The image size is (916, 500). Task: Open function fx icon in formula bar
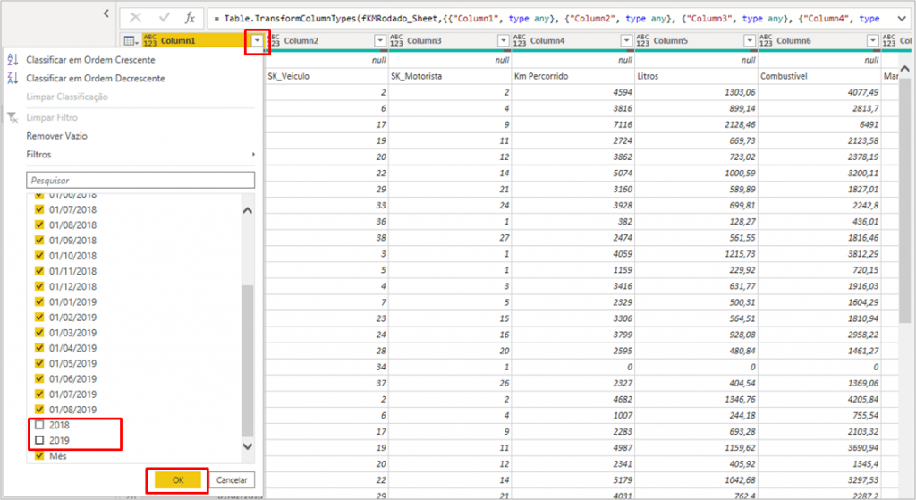click(190, 18)
